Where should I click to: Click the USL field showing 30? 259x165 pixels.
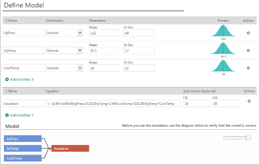[225, 103]
